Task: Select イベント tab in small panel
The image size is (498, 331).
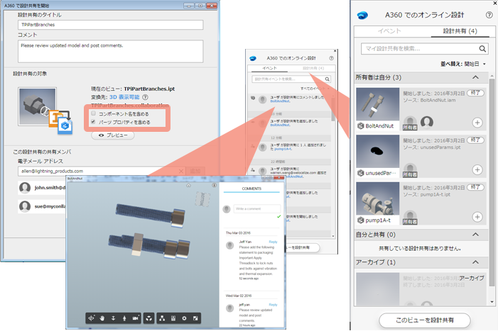Action: point(269,68)
